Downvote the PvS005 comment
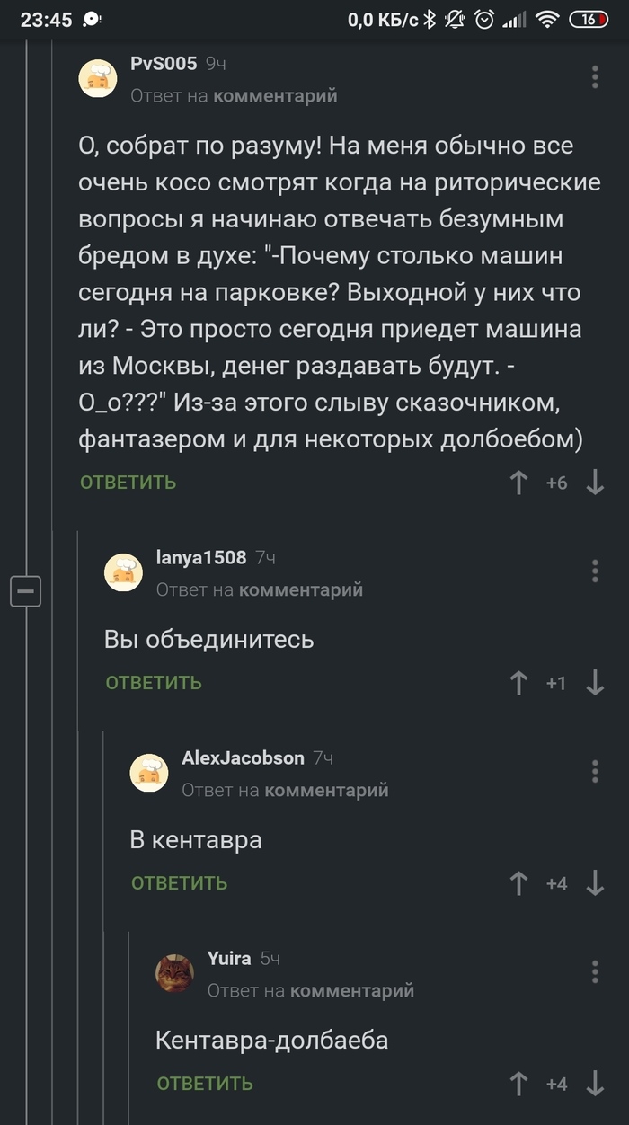The width and height of the screenshot is (629, 1125). coord(595,483)
